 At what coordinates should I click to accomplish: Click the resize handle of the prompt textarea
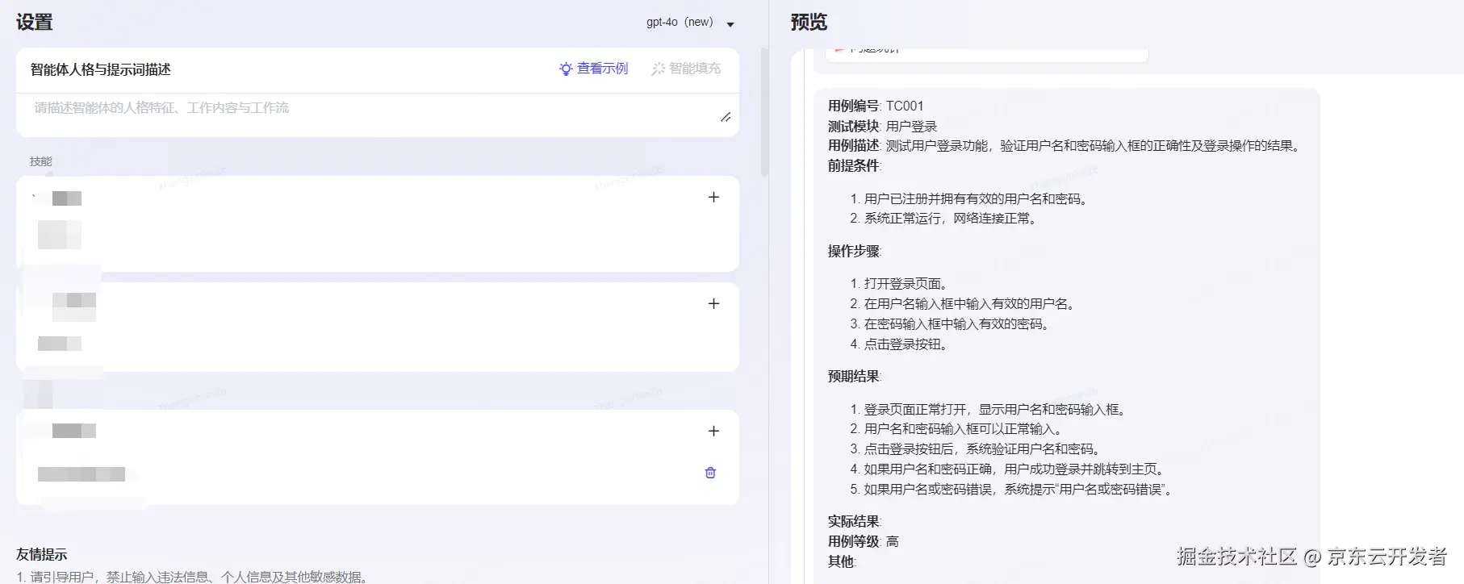pos(726,118)
